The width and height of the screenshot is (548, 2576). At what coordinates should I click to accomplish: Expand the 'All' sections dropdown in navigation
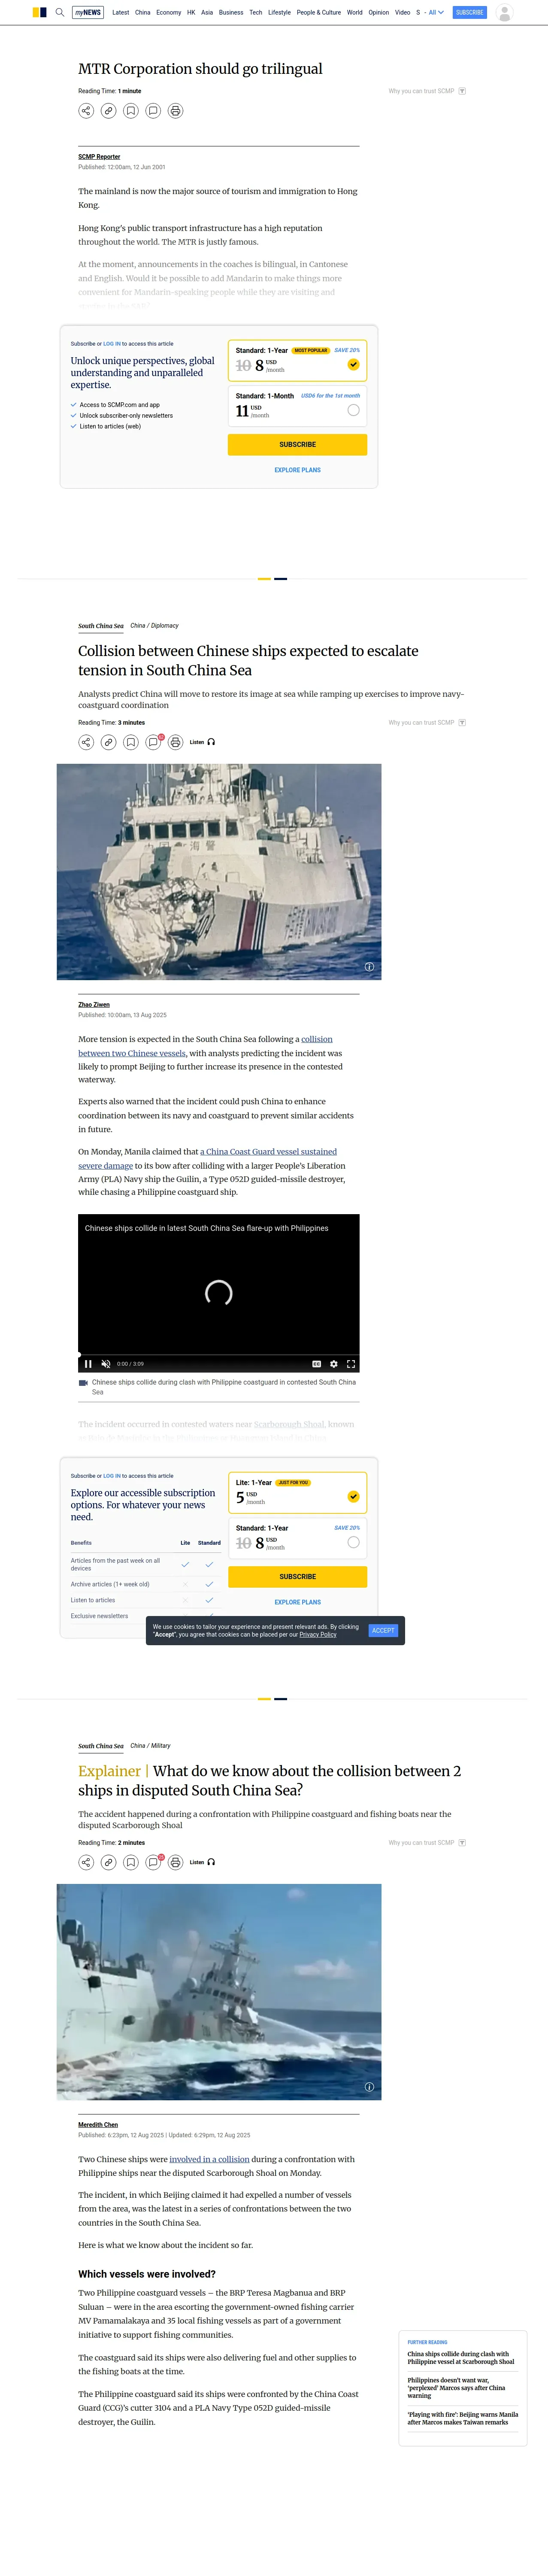[x=436, y=12]
